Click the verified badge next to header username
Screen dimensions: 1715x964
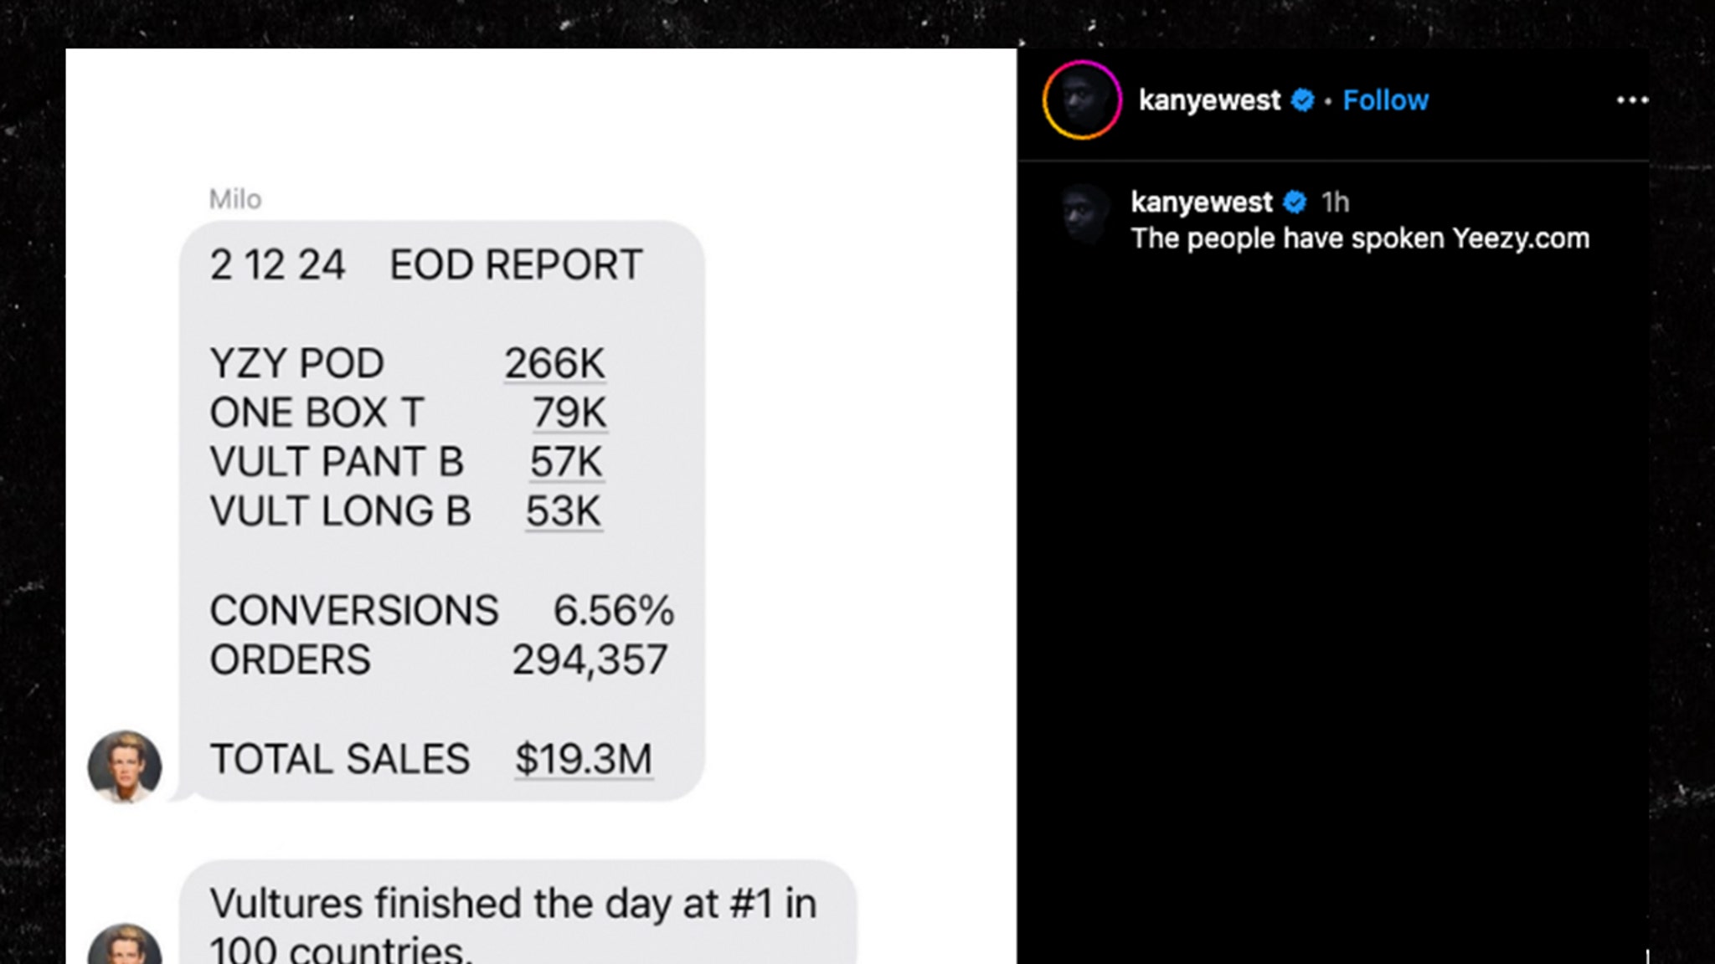(x=1302, y=100)
